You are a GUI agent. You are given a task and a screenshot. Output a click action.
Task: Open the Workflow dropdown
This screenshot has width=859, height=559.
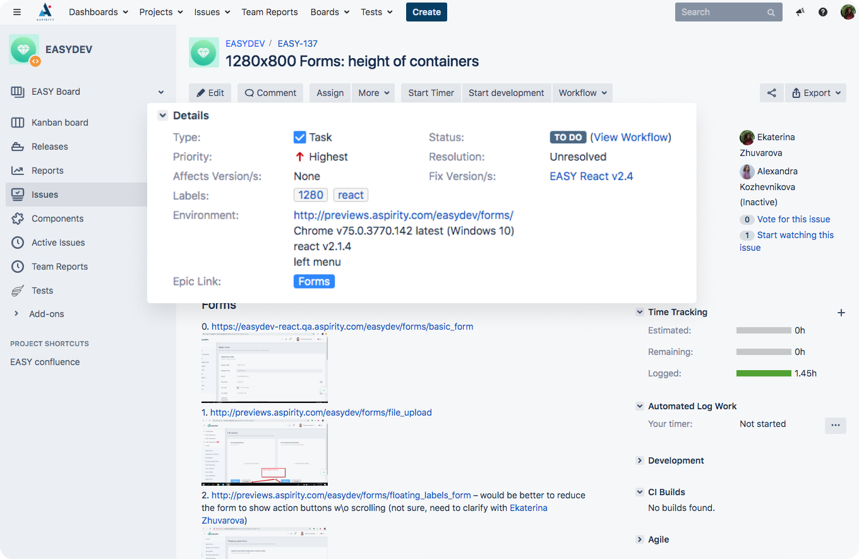(582, 93)
